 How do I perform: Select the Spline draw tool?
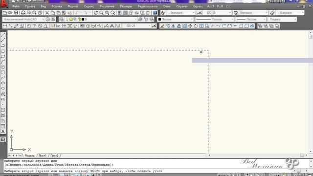coord(3,78)
